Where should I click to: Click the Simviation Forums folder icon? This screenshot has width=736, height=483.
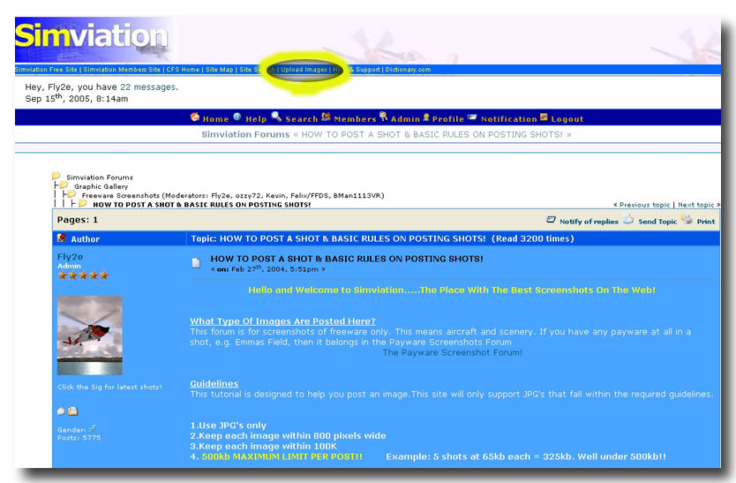coord(56,176)
